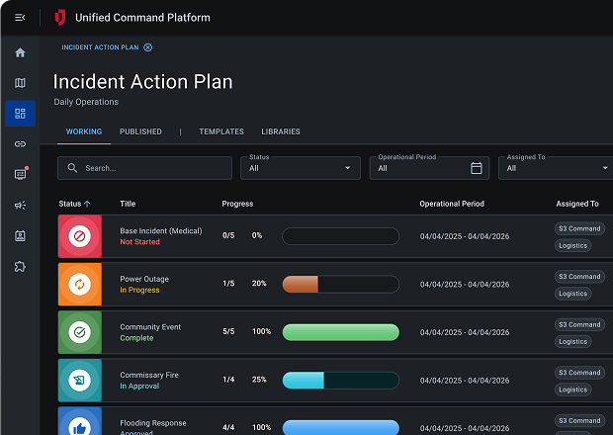Open the contact badge icon in sidebar
The height and width of the screenshot is (435, 613).
point(20,236)
